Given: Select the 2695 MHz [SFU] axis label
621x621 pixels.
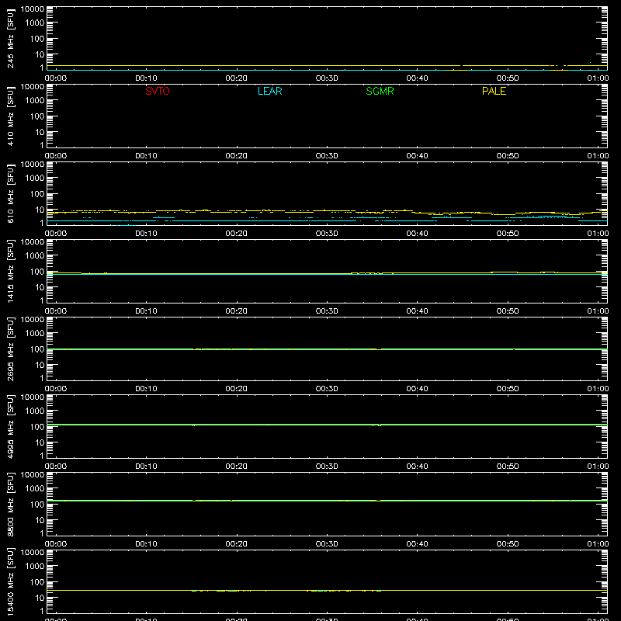Looking at the screenshot, I should (x=10, y=349).
